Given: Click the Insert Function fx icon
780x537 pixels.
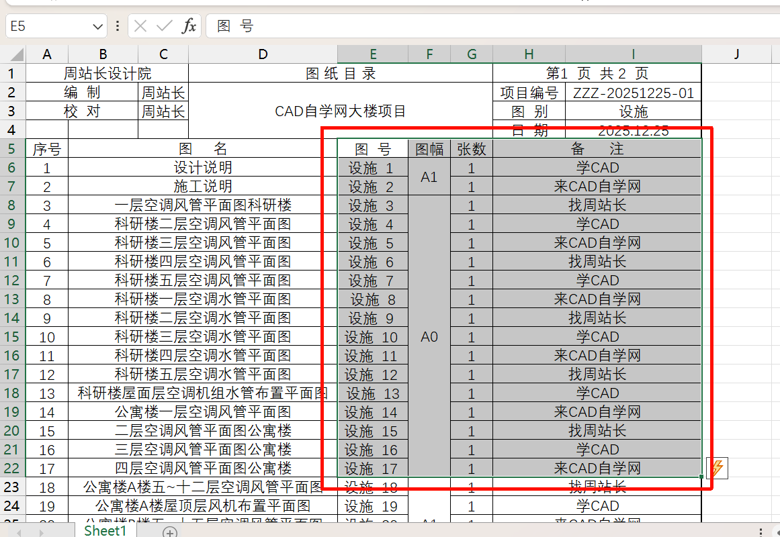Looking at the screenshot, I should pos(189,26).
